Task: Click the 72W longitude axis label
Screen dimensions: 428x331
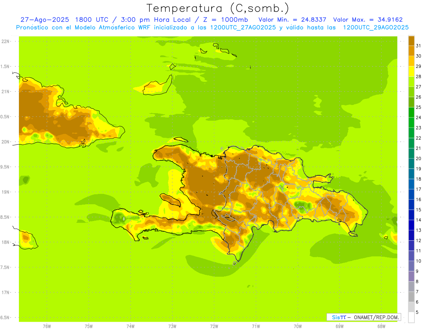Action: pyautogui.click(x=214, y=326)
